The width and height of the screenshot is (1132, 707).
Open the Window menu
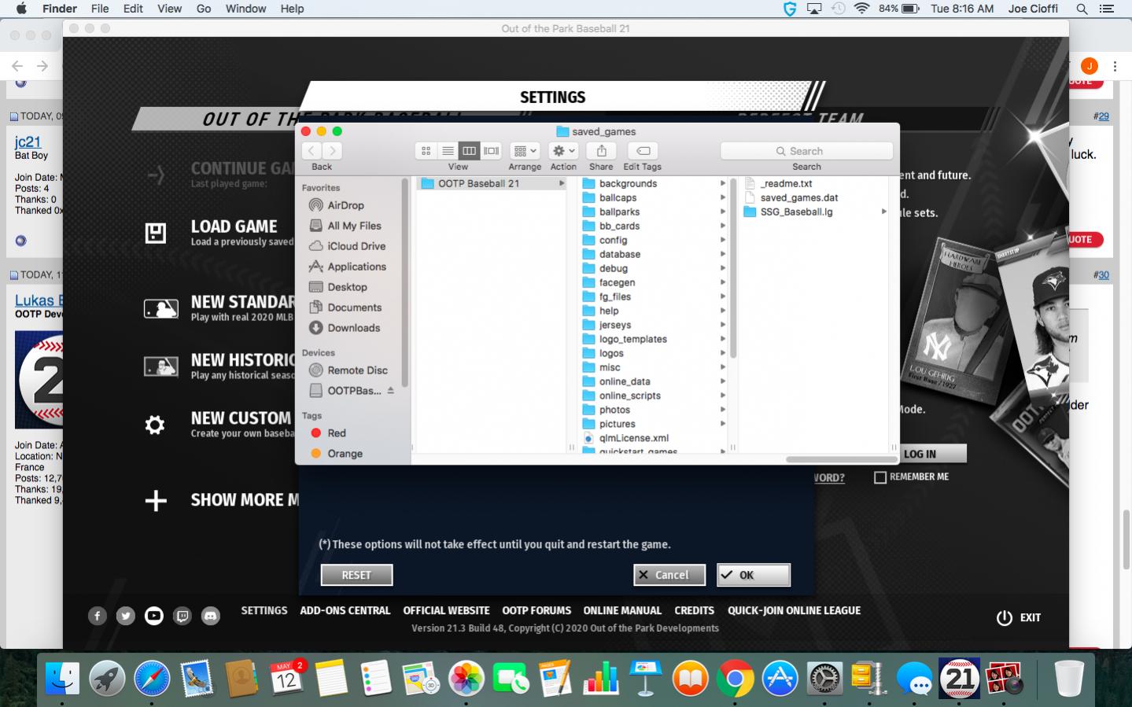click(245, 9)
